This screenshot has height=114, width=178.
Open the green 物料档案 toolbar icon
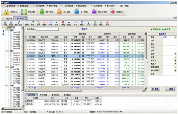coord(42,12)
